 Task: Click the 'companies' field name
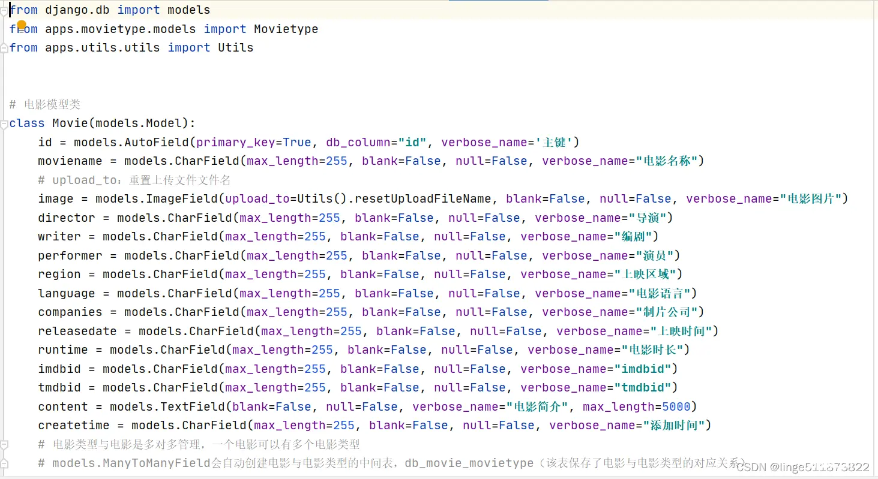(70, 312)
